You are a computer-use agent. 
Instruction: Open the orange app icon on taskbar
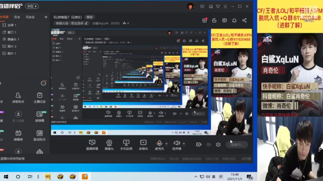pyautogui.click(x=85, y=177)
